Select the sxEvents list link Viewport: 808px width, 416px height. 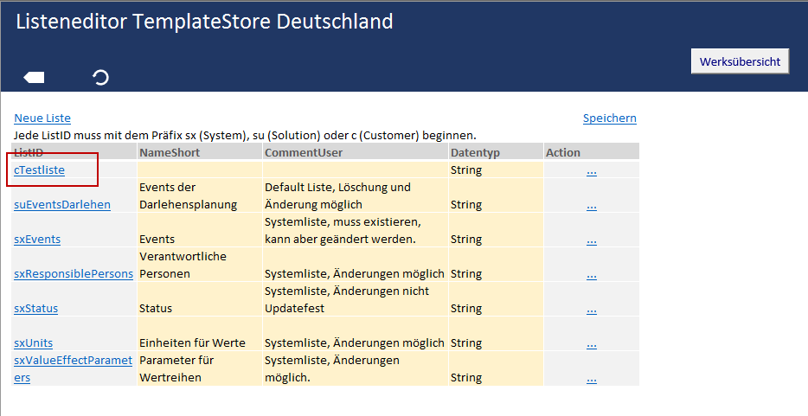click(x=37, y=239)
